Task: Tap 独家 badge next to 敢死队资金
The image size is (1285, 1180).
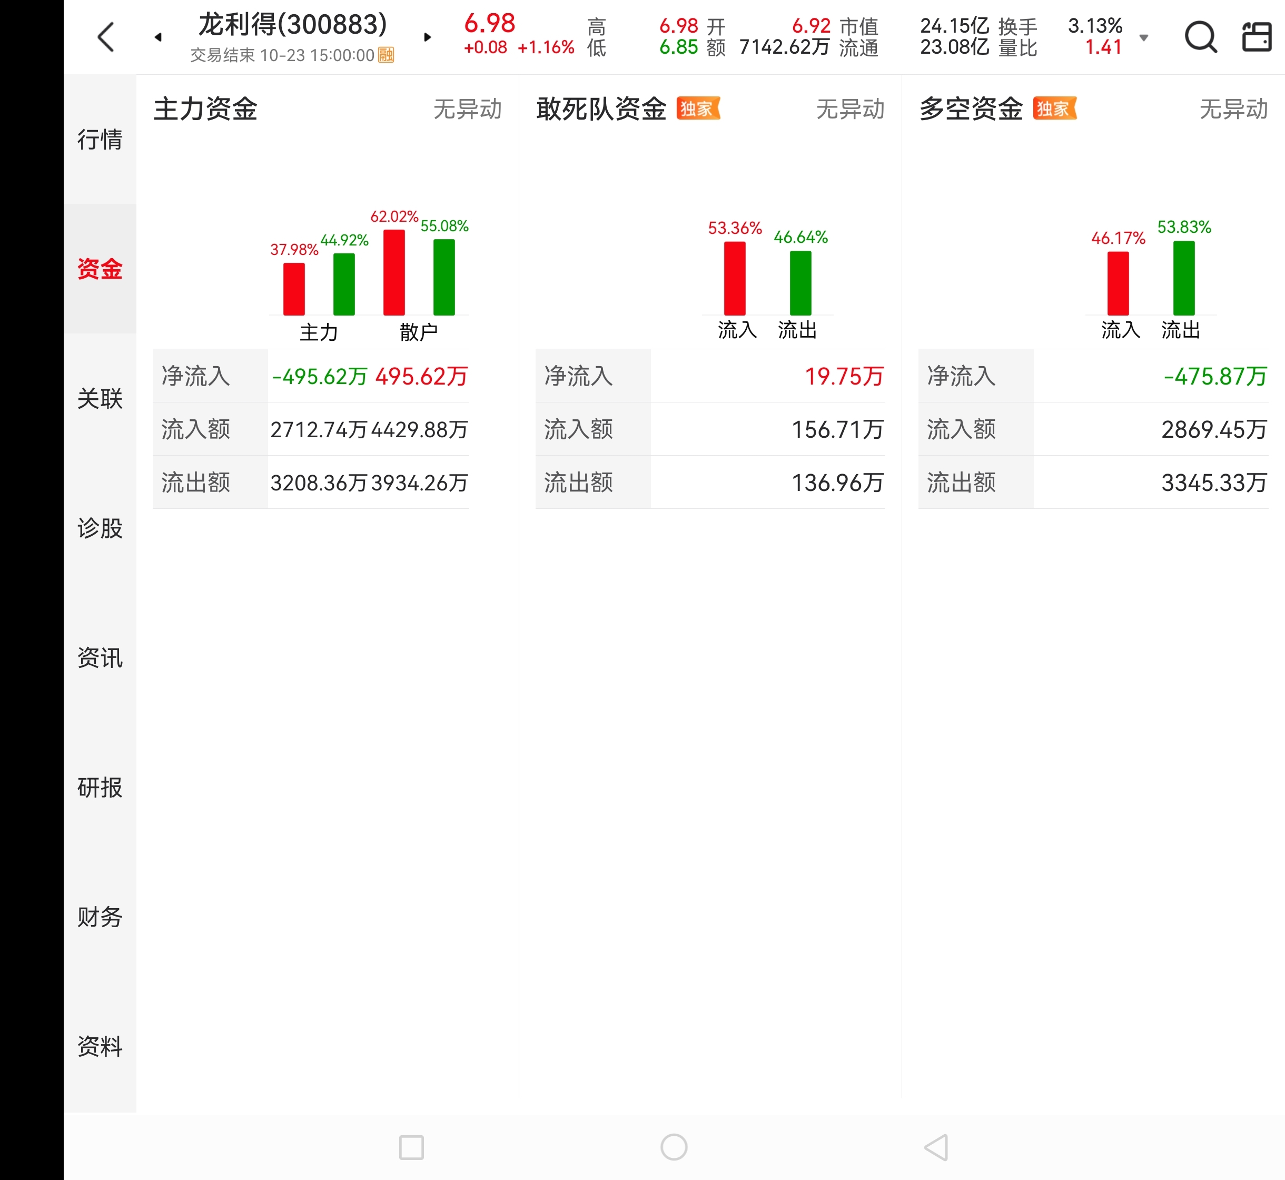Action: (x=697, y=109)
